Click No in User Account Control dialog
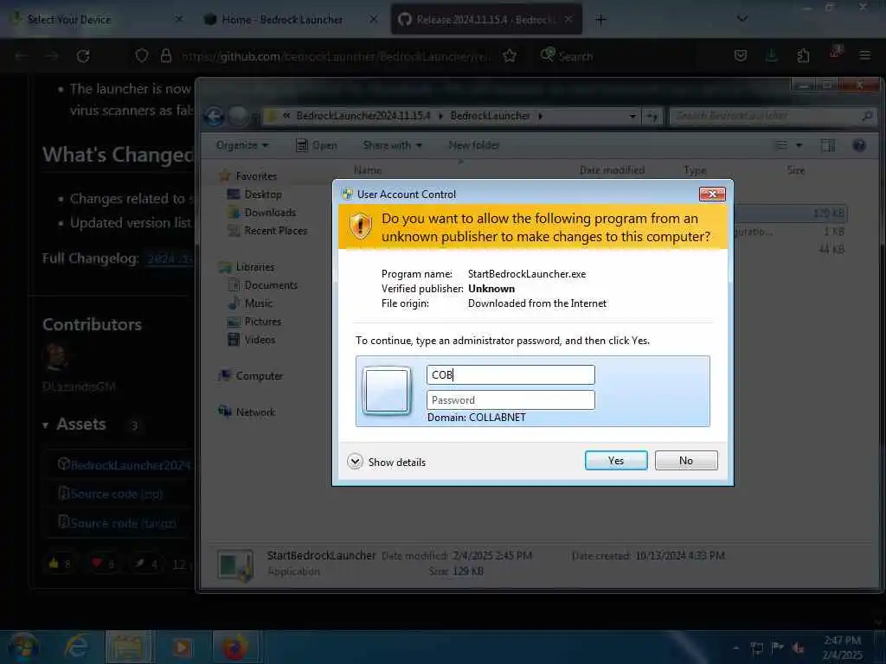Viewport: 886px width, 664px height. (x=686, y=461)
